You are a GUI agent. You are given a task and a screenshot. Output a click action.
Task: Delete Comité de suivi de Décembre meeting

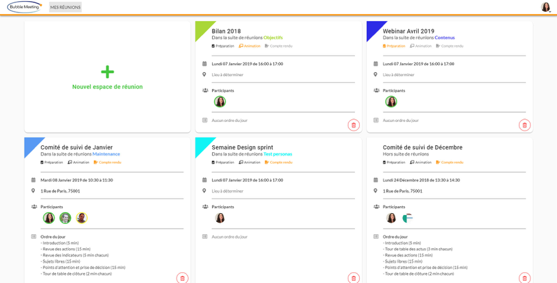coord(524,278)
